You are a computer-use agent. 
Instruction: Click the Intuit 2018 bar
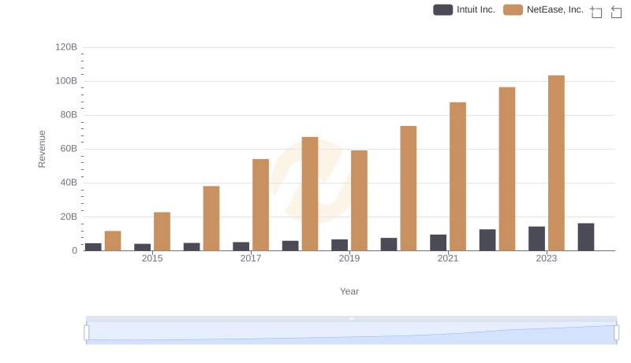(290, 246)
